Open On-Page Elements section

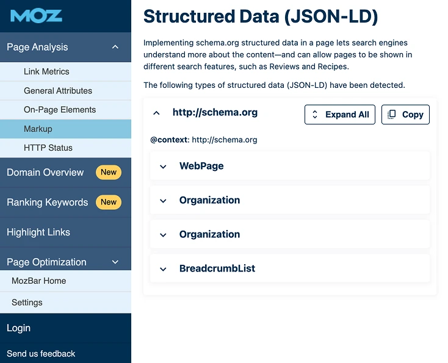pos(60,110)
